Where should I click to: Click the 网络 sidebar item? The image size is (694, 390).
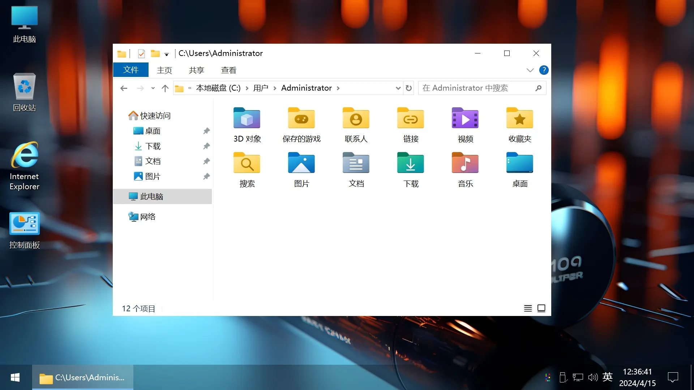point(148,217)
